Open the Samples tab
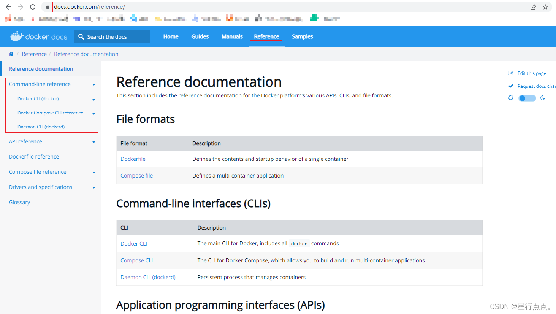This screenshot has width=556, height=314. 303,36
